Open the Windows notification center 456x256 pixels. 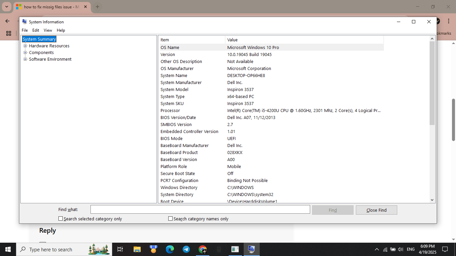click(x=445, y=249)
